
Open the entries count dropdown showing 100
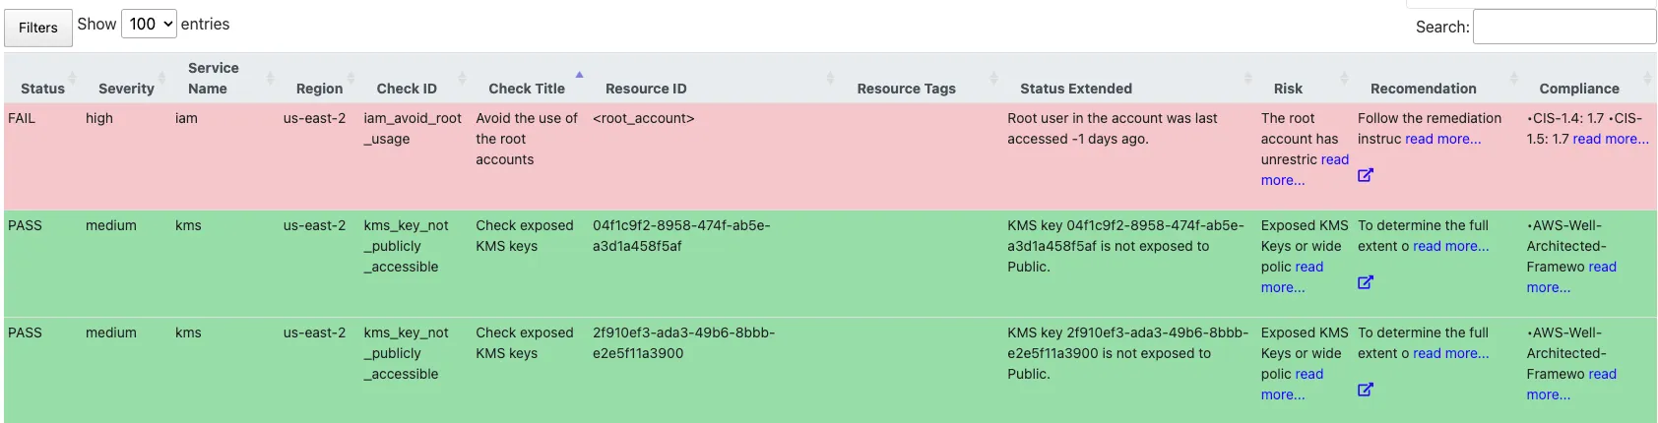pyautogui.click(x=149, y=24)
